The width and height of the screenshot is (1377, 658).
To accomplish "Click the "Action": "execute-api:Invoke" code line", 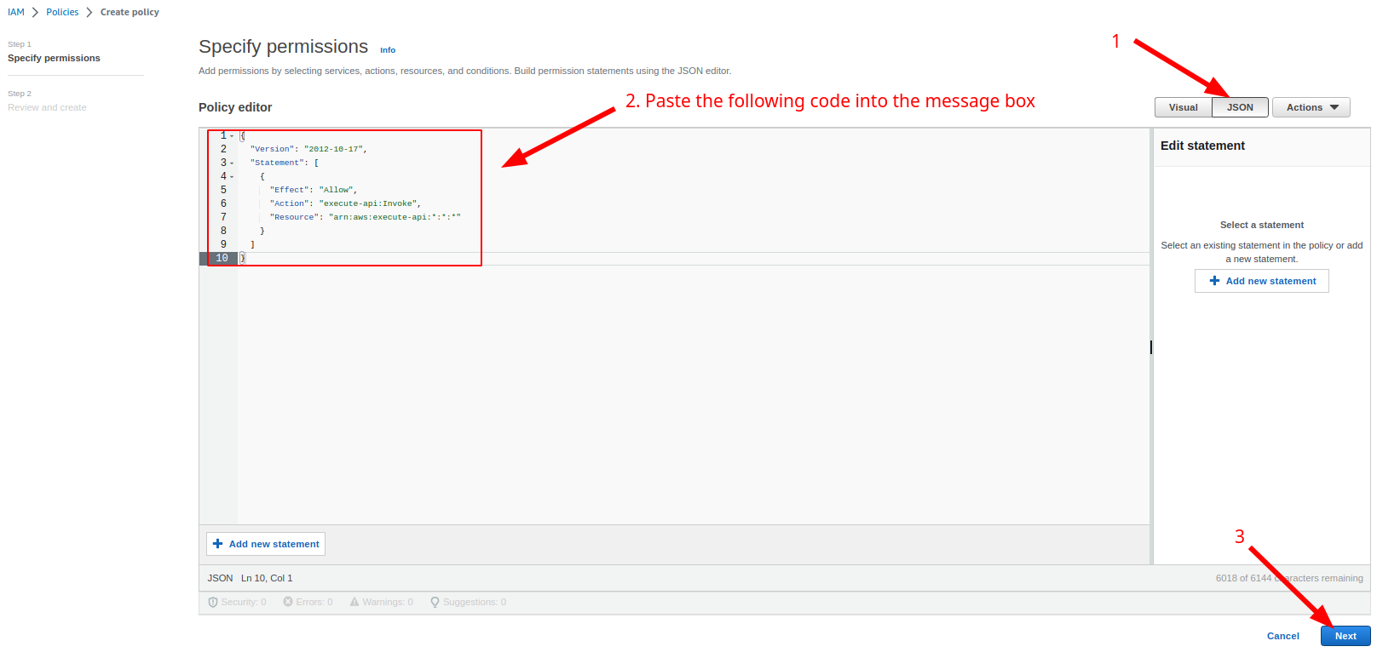I will [345, 203].
